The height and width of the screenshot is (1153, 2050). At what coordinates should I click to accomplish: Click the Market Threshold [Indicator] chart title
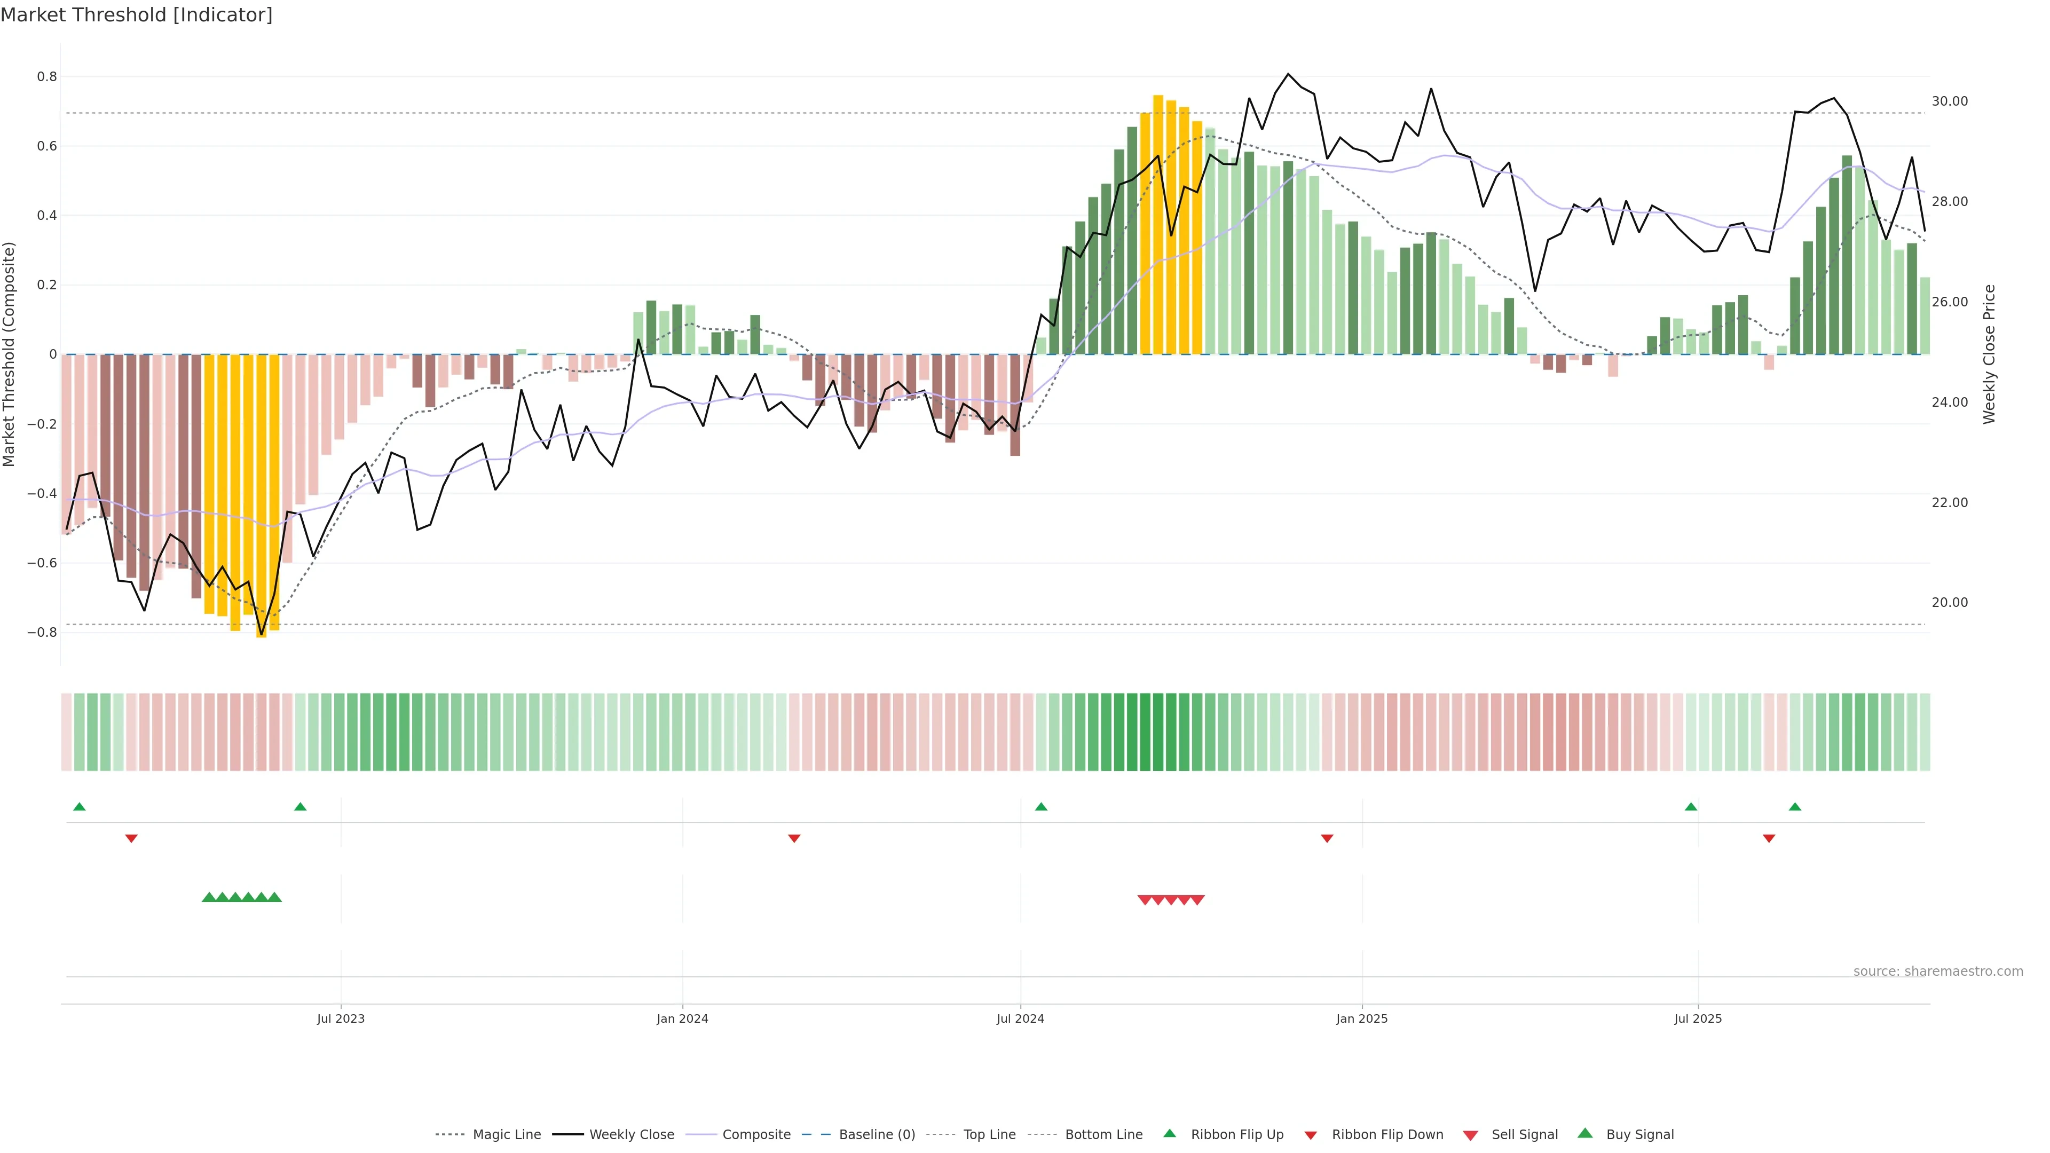click(x=136, y=15)
